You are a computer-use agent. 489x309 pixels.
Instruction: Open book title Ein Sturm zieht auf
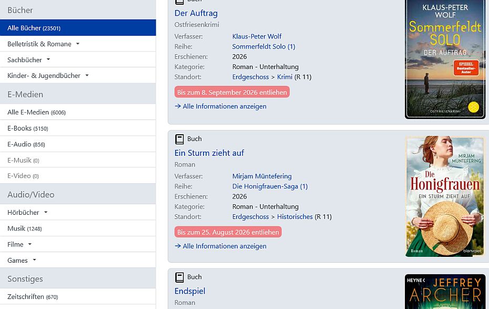click(x=209, y=153)
